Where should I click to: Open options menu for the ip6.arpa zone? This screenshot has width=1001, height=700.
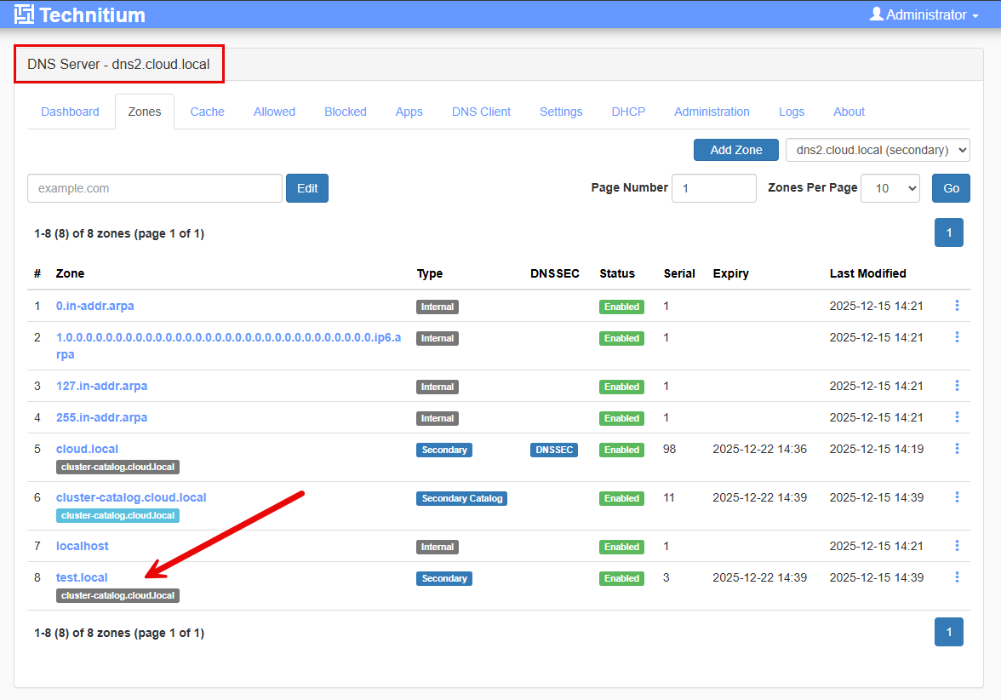click(x=957, y=337)
